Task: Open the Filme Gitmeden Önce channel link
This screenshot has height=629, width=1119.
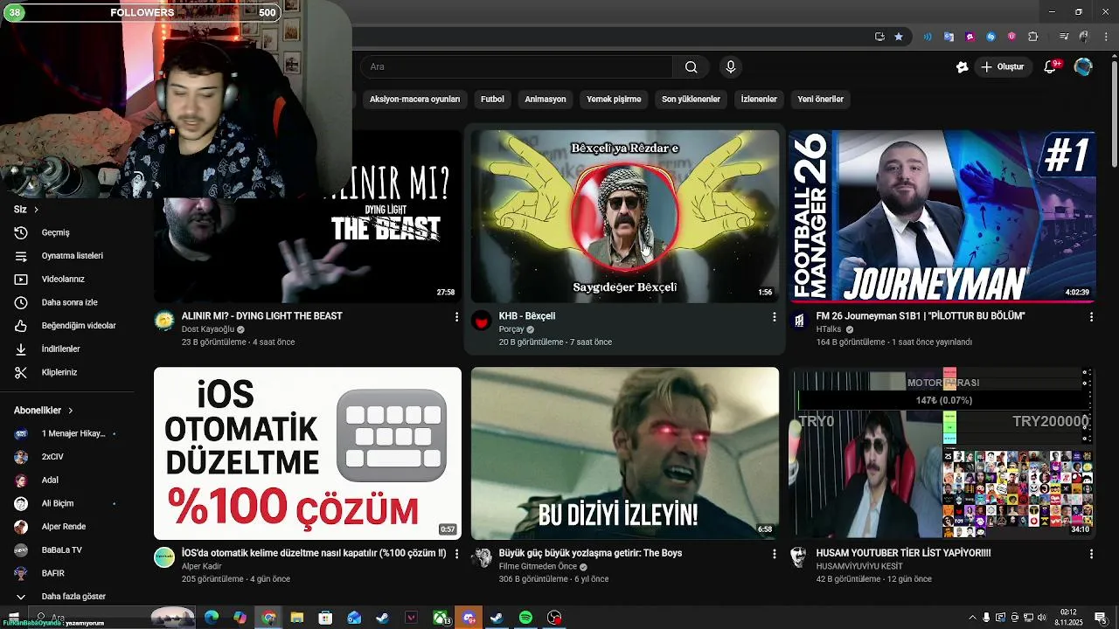Action: [538, 566]
